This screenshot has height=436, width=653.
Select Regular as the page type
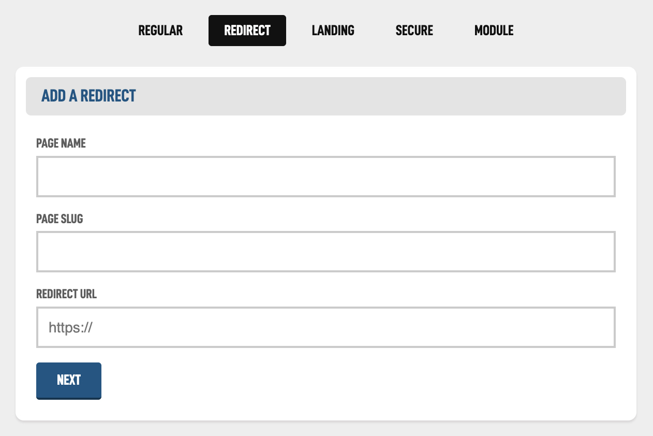click(x=160, y=31)
